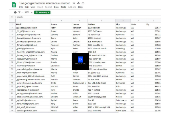Open the Edit menu
This screenshot has height=114, width=171.
[x=27, y=7]
